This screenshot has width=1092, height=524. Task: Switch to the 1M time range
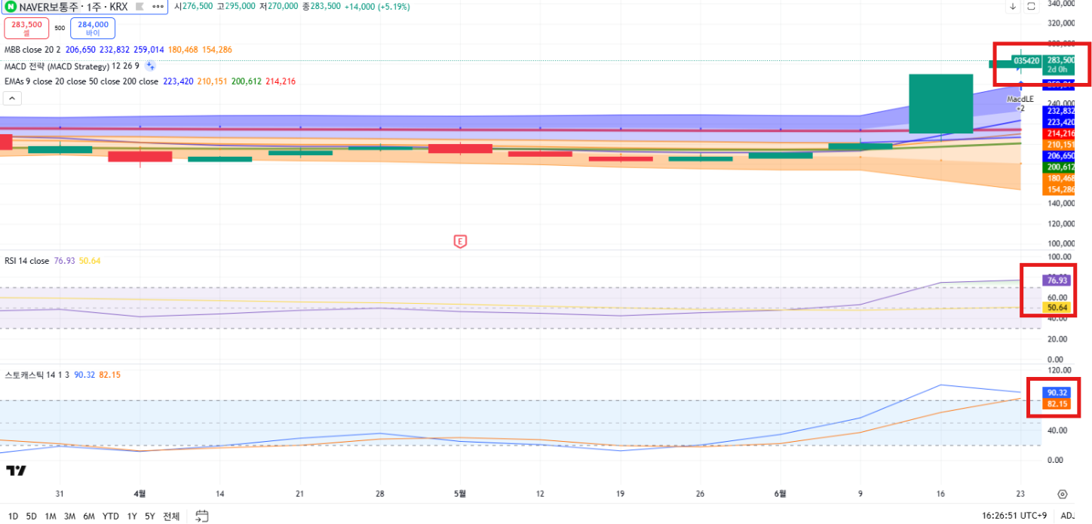51,516
